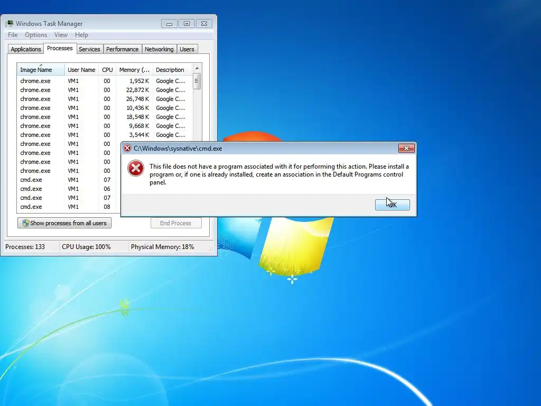Select chrome.exe row using 18,548 K
The height and width of the screenshot is (406, 541).
pyautogui.click(x=105, y=117)
